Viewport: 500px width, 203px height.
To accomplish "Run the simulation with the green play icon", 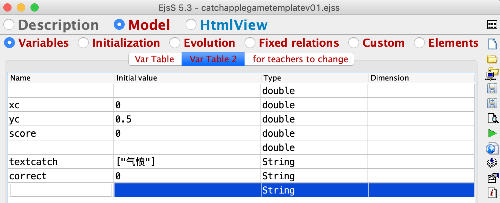I will (x=492, y=133).
